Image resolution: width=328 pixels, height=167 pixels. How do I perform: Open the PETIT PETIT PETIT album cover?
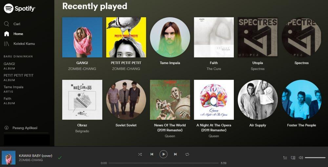(126, 37)
